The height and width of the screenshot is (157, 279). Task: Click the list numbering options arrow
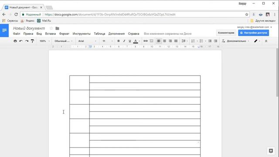(x=197, y=41)
